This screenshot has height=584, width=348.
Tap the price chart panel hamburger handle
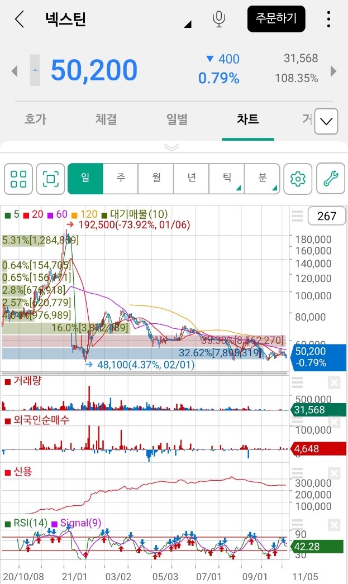tap(297, 216)
